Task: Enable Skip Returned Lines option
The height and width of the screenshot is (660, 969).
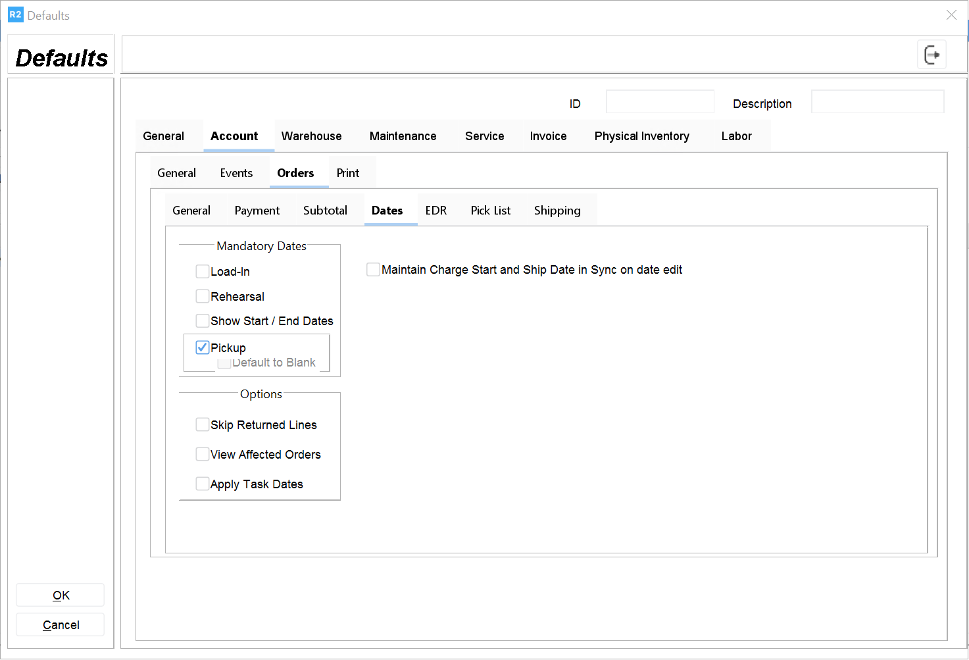Action: (x=203, y=425)
